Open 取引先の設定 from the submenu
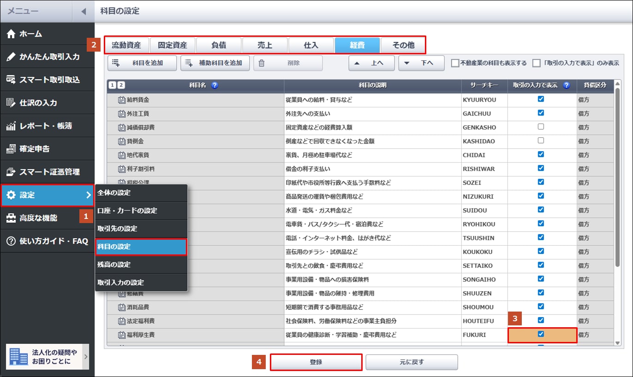 pos(141,229)
